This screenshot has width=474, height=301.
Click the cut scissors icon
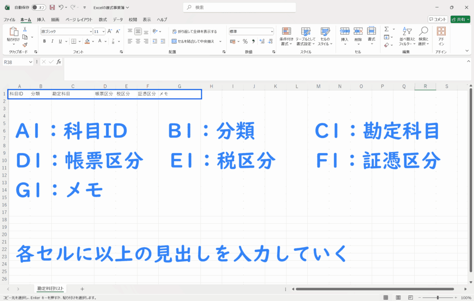[x=25, y=29]
